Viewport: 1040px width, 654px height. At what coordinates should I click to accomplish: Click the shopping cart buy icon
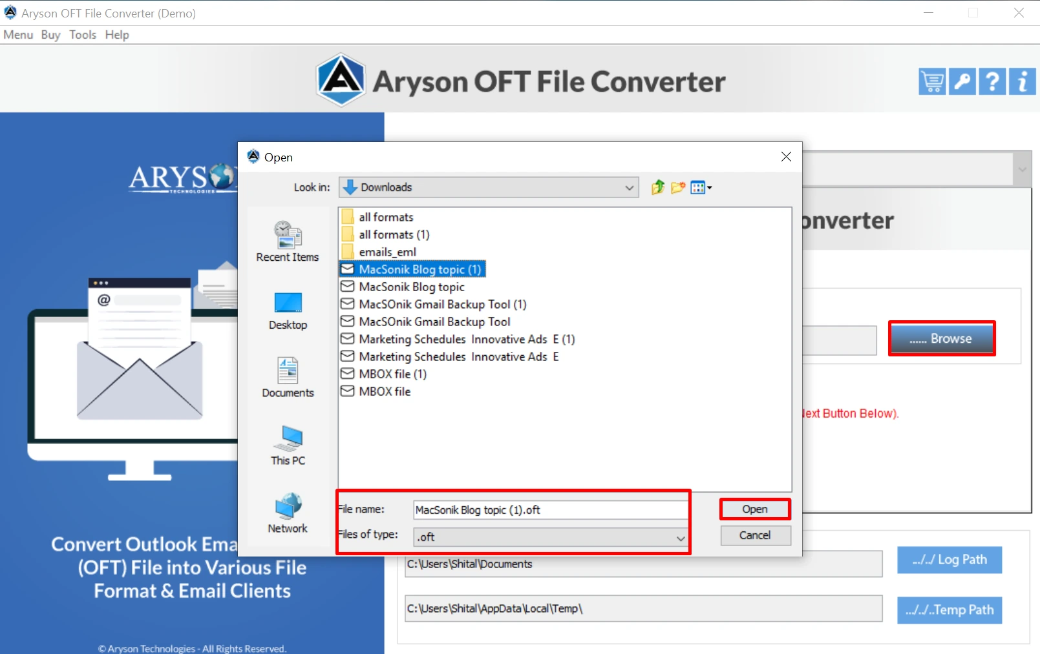click(932, 82)
